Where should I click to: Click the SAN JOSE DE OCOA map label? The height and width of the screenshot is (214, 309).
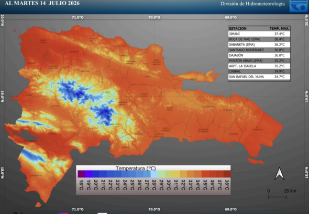tap(116, 125)
